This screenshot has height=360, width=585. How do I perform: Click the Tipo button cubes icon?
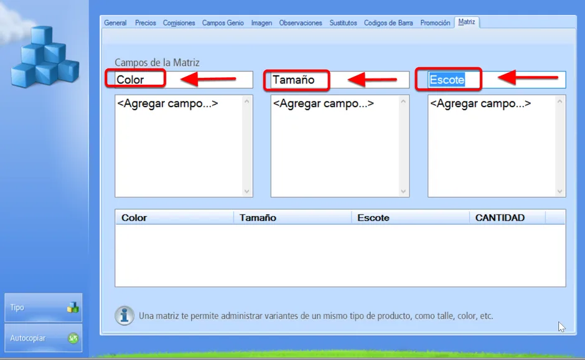click(x=73, y=307)
